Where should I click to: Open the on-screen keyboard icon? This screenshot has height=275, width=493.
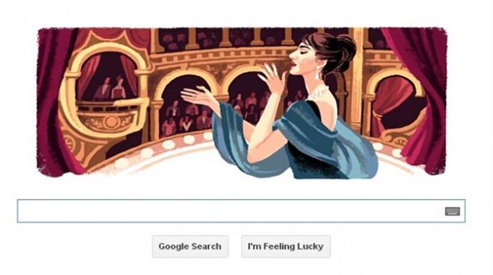pyautogui.click(x=452, y=211)
